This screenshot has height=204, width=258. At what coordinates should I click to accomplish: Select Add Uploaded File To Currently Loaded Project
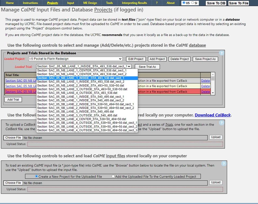[x=113, y=177]
